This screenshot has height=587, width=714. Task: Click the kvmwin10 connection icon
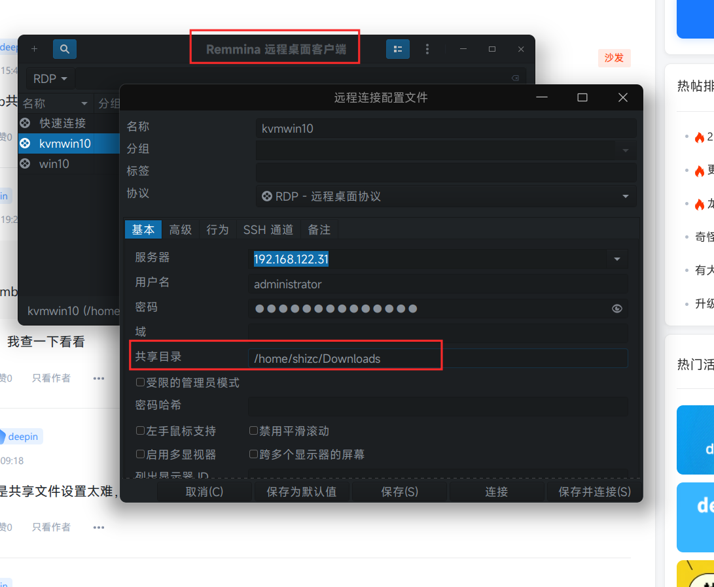(x=26, y=143)
